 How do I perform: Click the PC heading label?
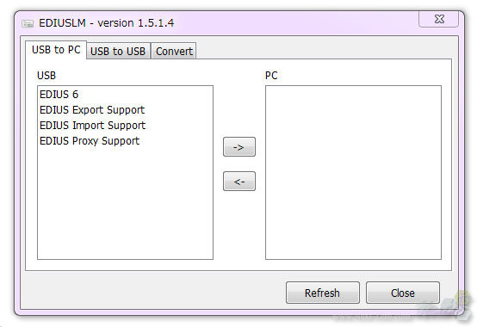point(271,76)
